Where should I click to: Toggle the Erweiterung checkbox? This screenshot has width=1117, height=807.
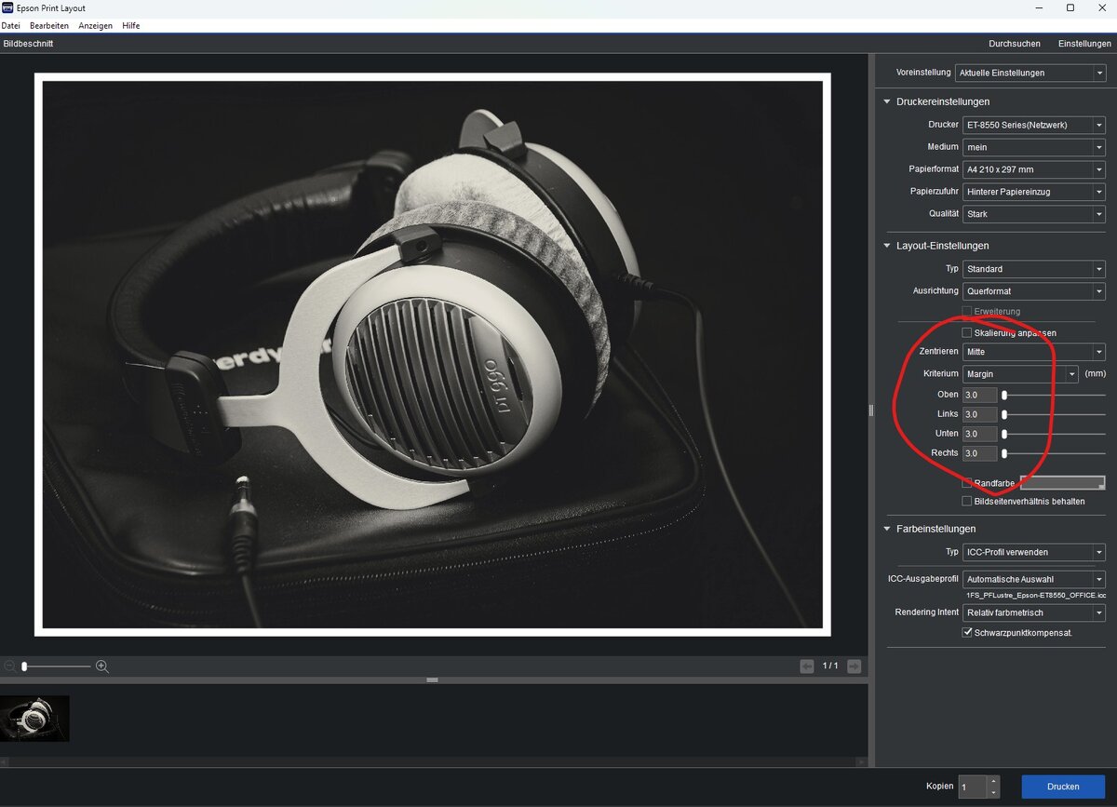point(967,311)
